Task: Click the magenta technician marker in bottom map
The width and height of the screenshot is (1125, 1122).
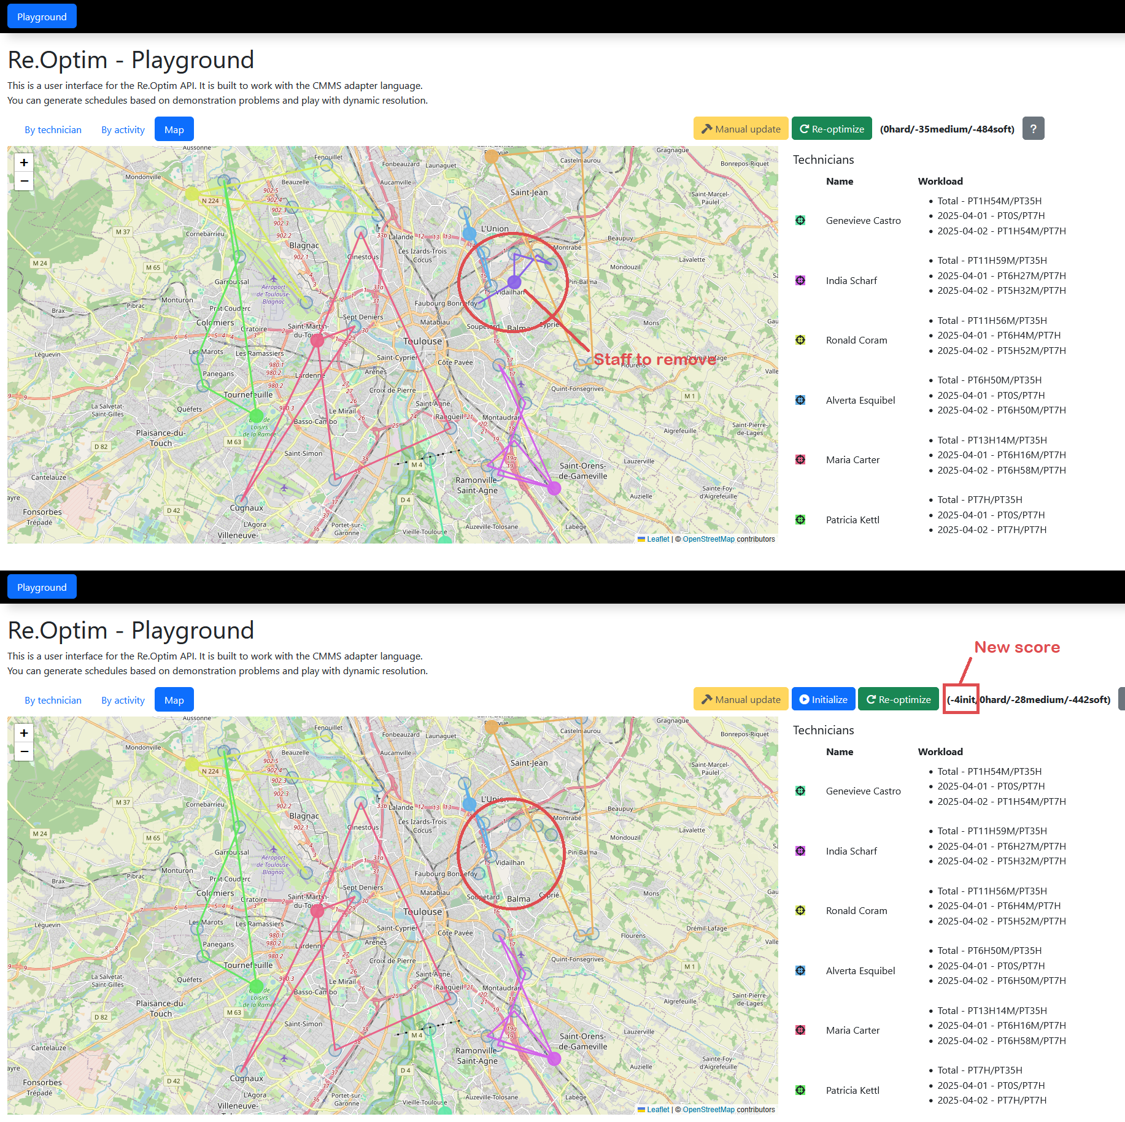Action: tap(554, 1059)
